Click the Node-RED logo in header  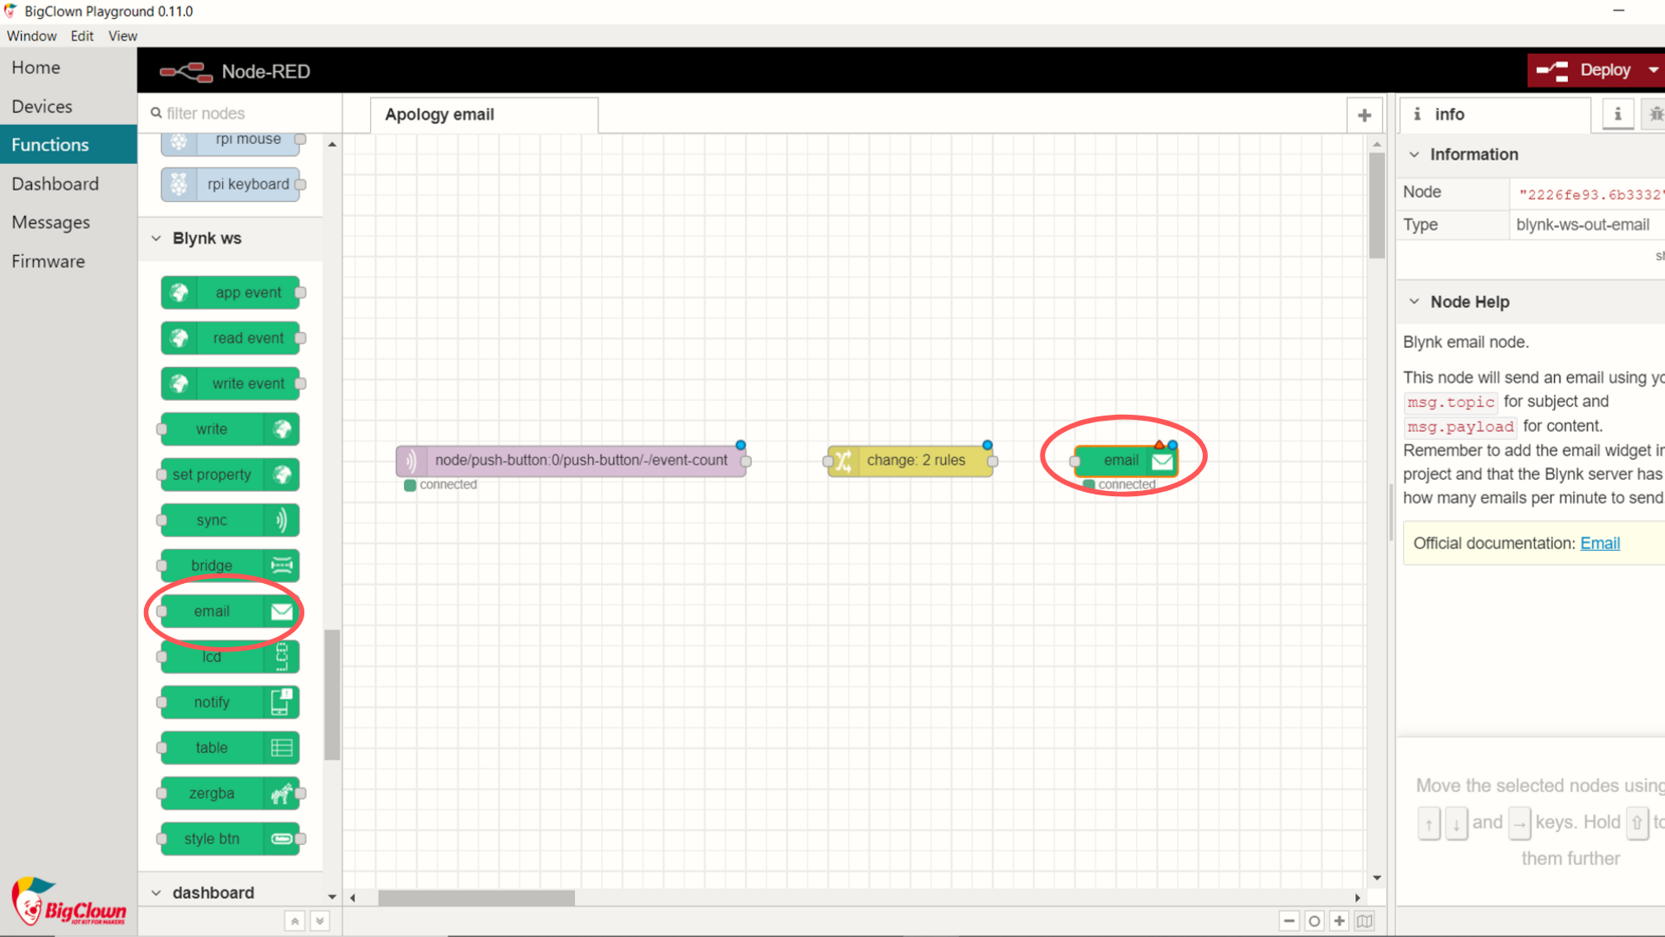click(186, 71)
